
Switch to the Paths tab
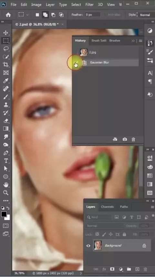124,207
